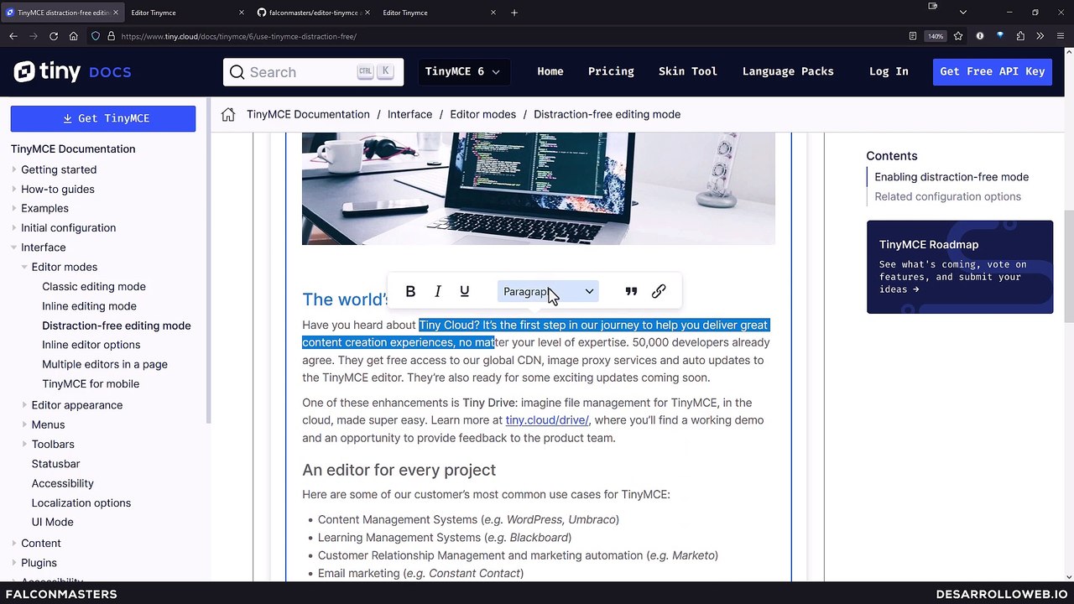Click the Get TinyMCE download button

(103, 118)
